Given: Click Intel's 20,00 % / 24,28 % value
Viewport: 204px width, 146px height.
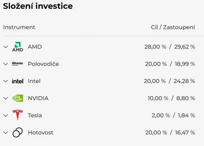Looking at the screenshot, I should coord(170,81).
